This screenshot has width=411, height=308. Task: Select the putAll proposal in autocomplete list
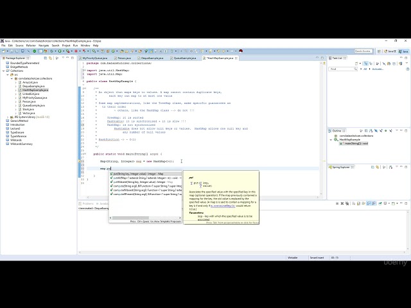coord(146,178)
